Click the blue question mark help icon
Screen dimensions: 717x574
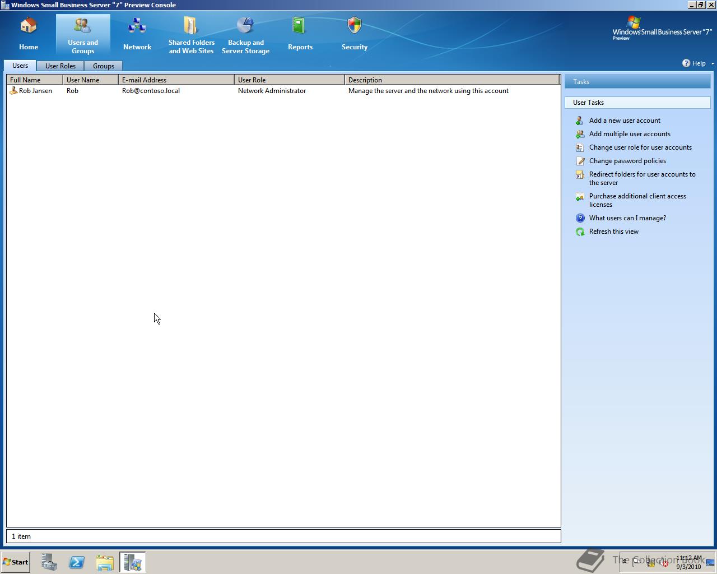click(580, 218)
